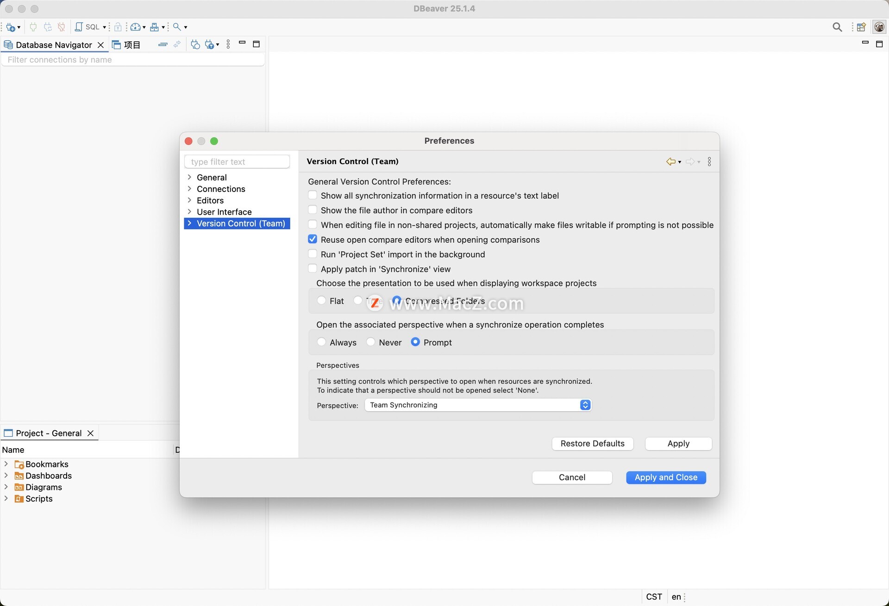Expand Version Control (Team) tree node
Image resolution: width=889 pixels, height=606 pixels.
[x=189, y=223]
